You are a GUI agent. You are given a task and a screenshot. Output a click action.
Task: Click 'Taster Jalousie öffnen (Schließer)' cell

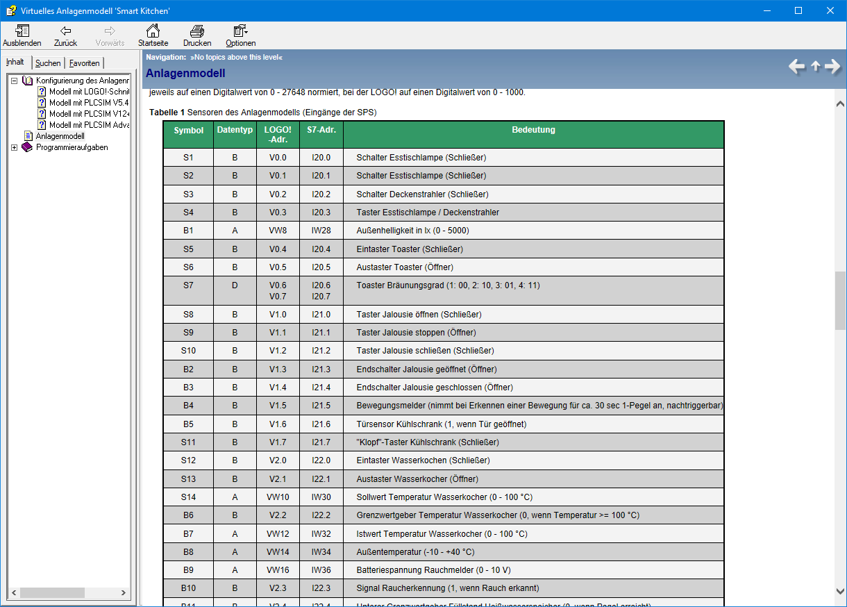[x=533, y=315]
